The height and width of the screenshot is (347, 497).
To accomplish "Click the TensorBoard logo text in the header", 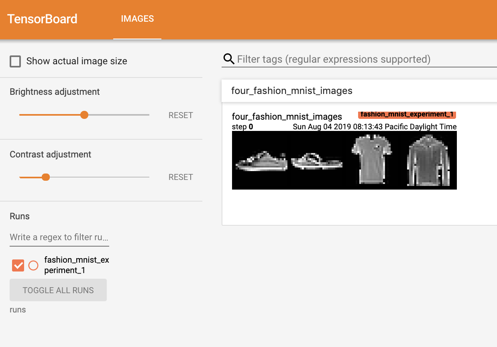I will coord(42,18).
